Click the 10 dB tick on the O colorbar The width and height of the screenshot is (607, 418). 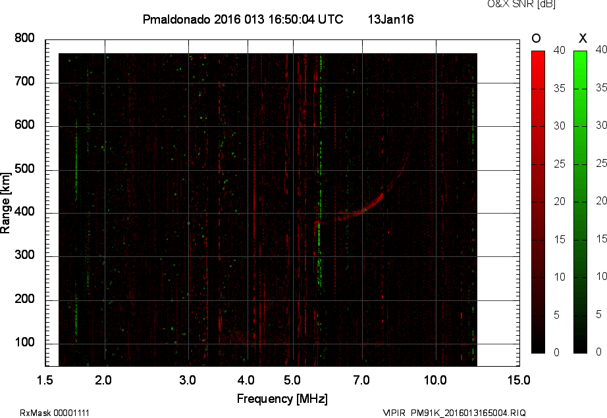(x=560, y=277)
